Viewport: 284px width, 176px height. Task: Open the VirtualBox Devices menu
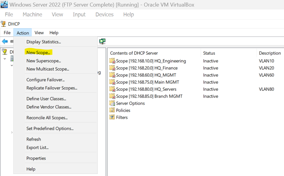pyautogui.click(x=105, y=15)
